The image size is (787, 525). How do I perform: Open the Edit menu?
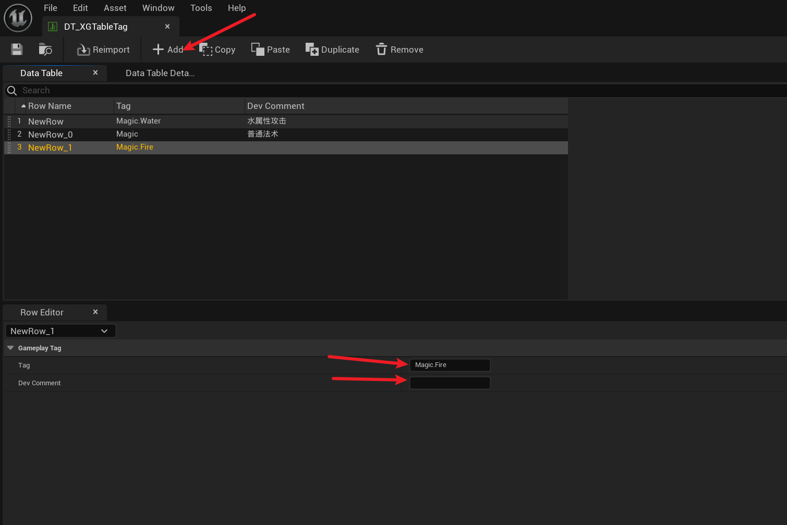[x=80, y=8]
